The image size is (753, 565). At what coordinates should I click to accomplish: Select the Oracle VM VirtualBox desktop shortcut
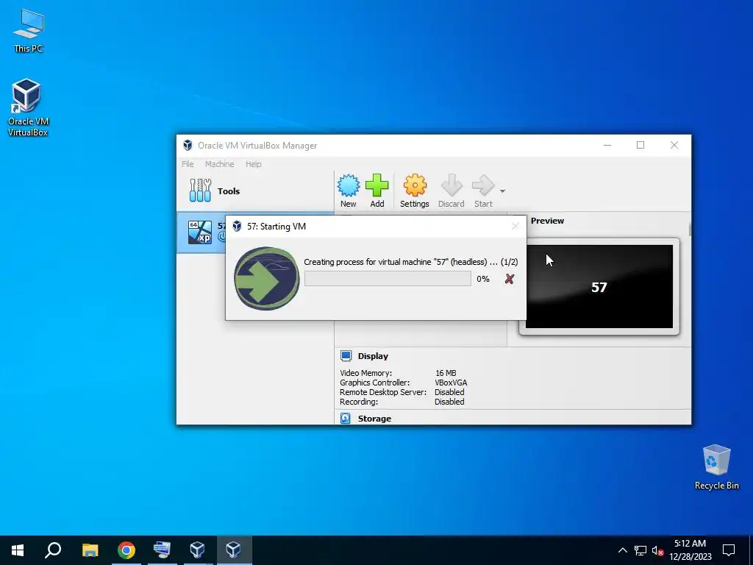(28, 107)
